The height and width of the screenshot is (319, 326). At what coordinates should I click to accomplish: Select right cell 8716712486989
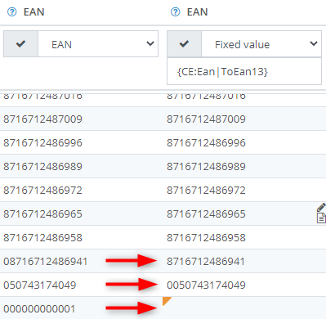(x=206, y=167)
